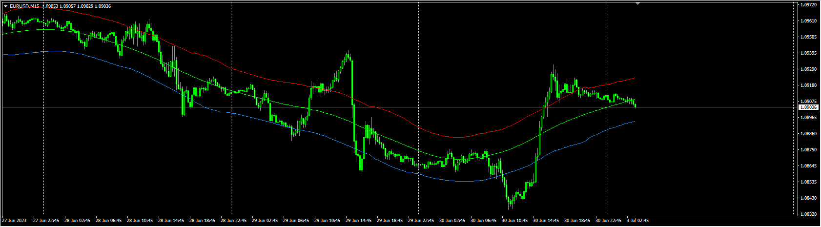Click price scale value 1.09395
The image size is (821, 227).
[x=808, y=53]
